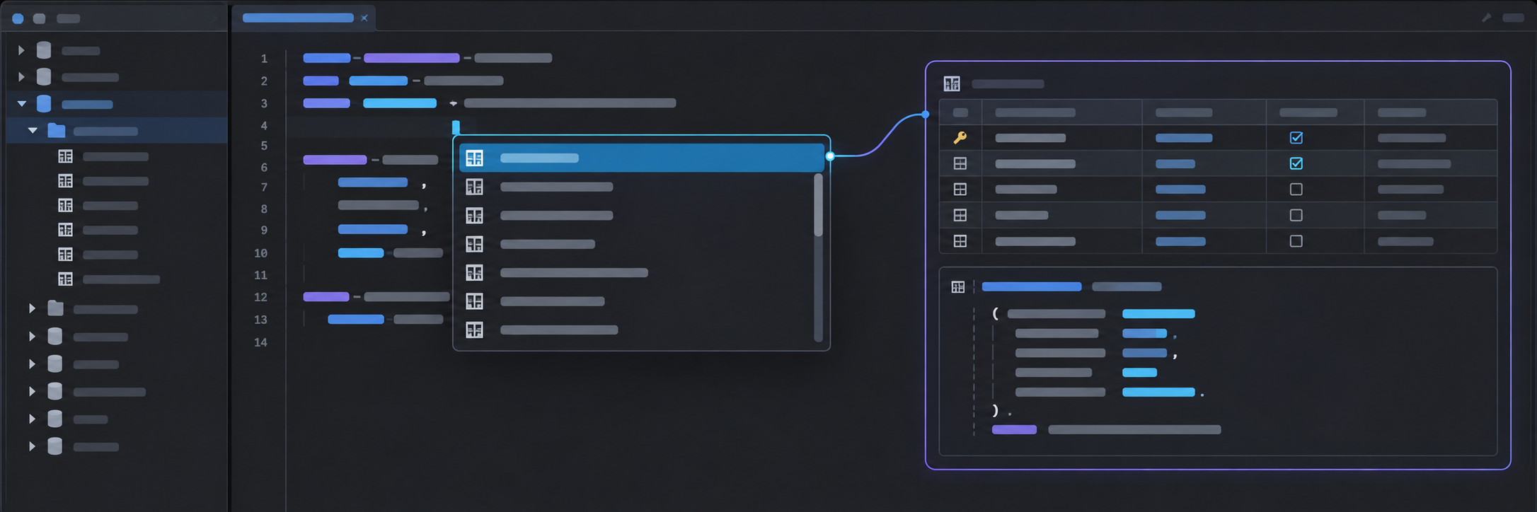The height and width of the screenshot is (512, 1537).
Task: Click the wrench icon in the top-right corner
Action: (1486, 18)
